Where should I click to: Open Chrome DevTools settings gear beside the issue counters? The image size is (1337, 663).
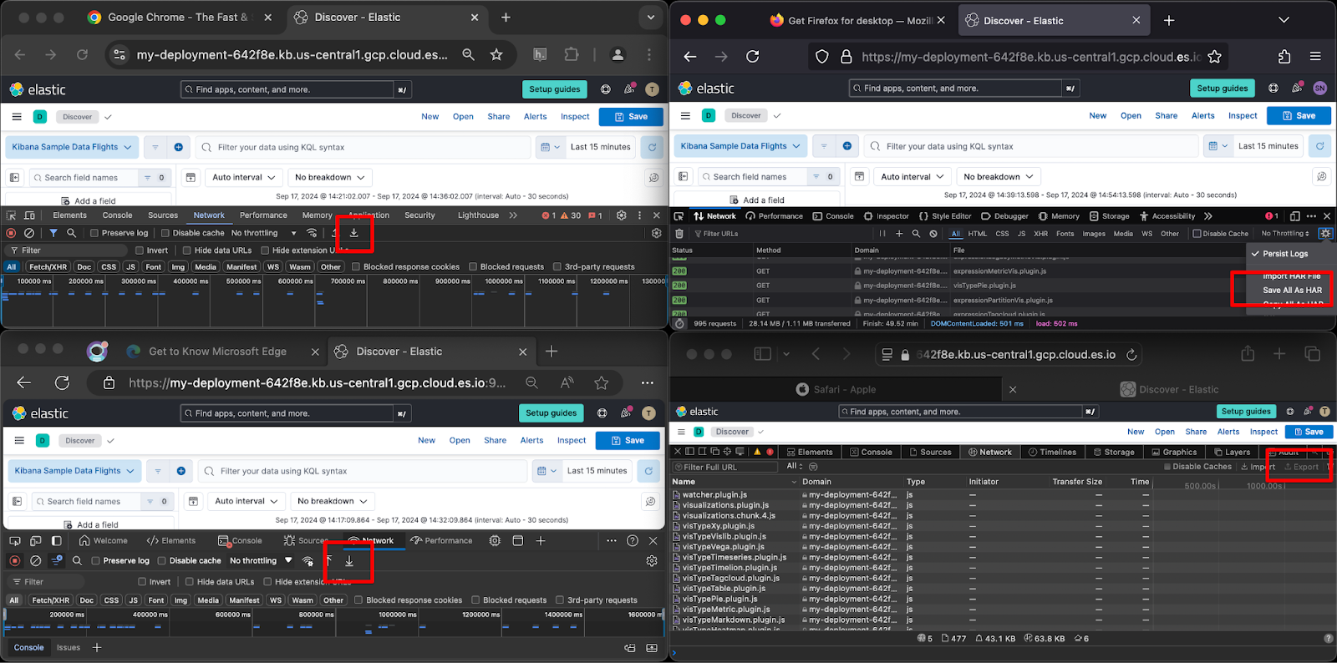pos(621,215)
